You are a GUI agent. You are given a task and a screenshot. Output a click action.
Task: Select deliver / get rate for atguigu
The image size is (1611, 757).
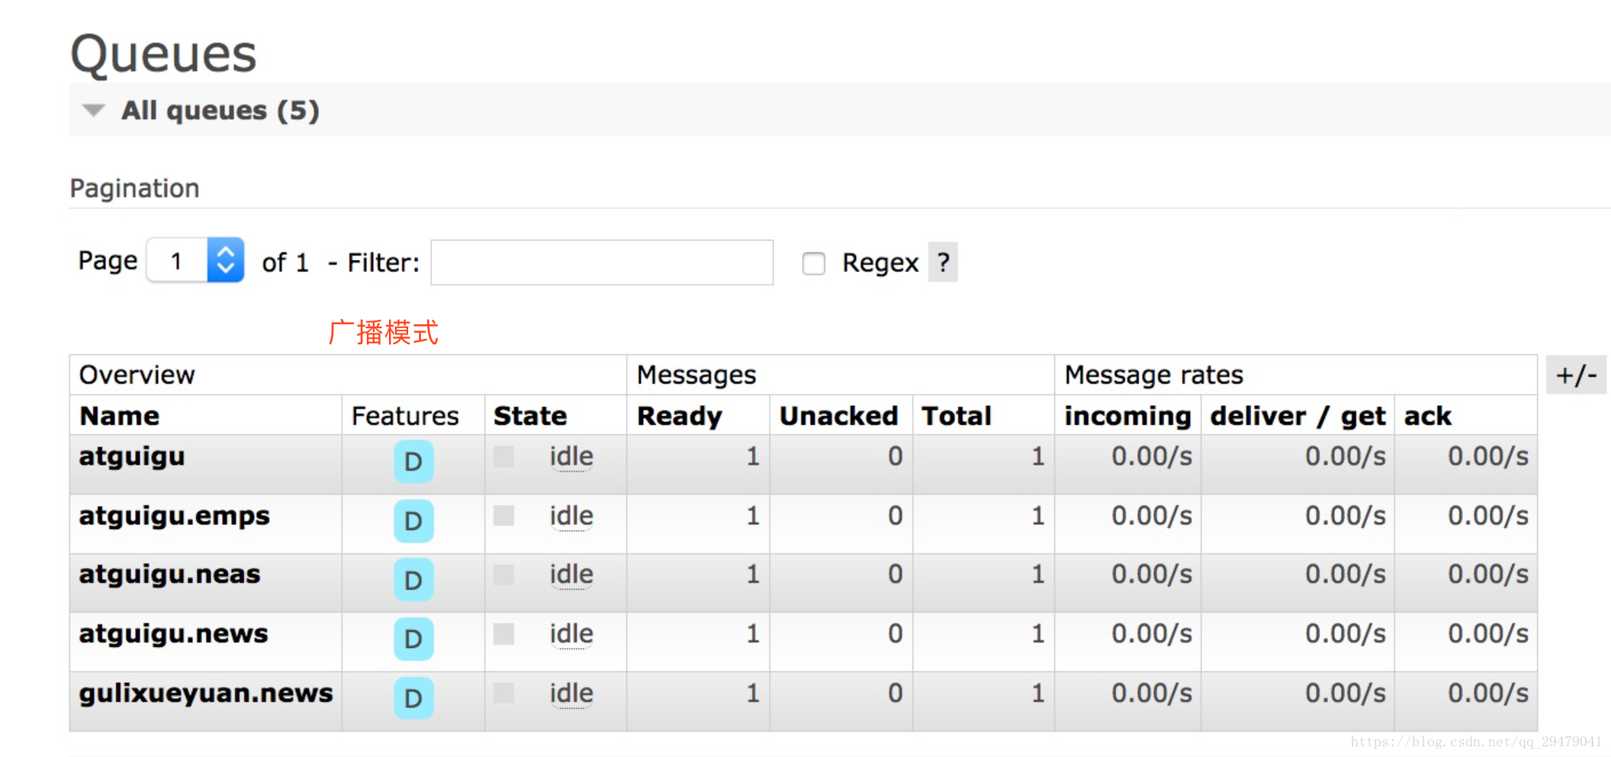(1346, 456)
